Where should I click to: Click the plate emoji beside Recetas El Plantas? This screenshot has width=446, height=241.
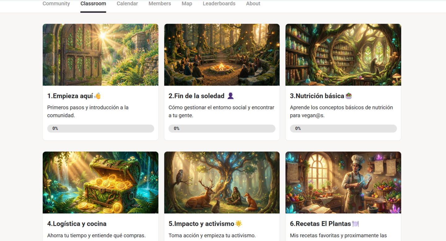[355, 224]
